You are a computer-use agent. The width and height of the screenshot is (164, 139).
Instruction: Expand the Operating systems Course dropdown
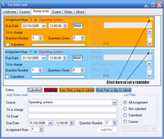(x=115, y=102)
